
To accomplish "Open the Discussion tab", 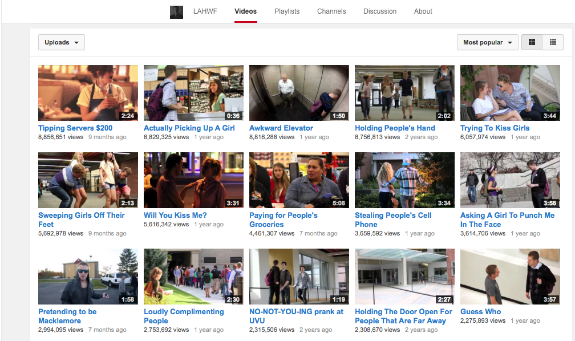I will 380,11.
